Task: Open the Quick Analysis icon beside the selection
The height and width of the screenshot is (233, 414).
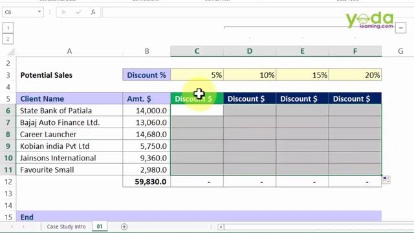Action: (x=386, y=180)
